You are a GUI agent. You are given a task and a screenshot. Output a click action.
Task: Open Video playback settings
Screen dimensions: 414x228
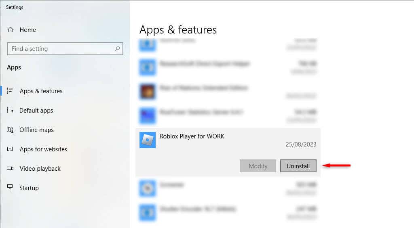point(40,169)
